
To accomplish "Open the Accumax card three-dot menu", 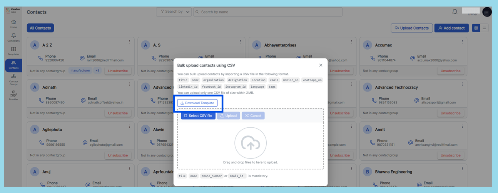I will [x=462, y=42].
